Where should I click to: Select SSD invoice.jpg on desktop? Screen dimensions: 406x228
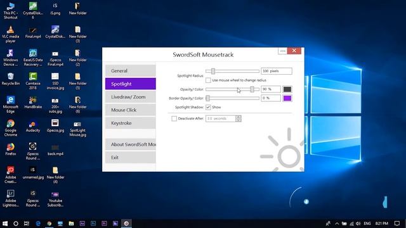click(55, 81)
